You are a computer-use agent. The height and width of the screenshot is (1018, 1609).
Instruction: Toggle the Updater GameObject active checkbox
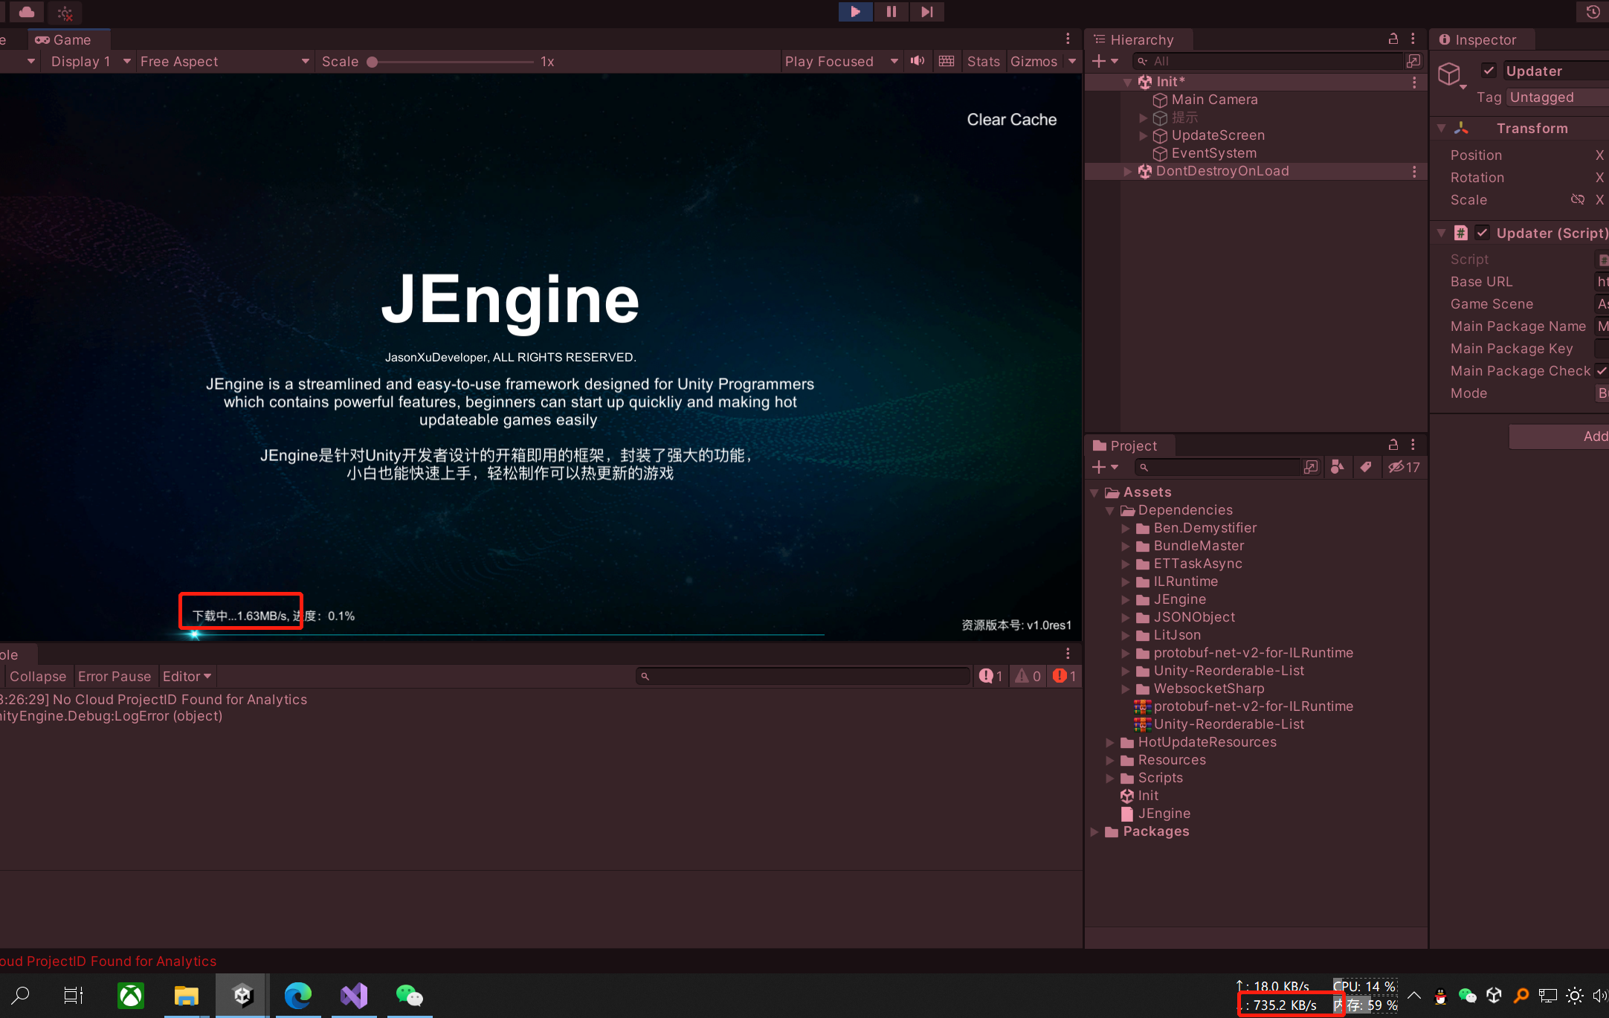click(x=1489, y=70)
